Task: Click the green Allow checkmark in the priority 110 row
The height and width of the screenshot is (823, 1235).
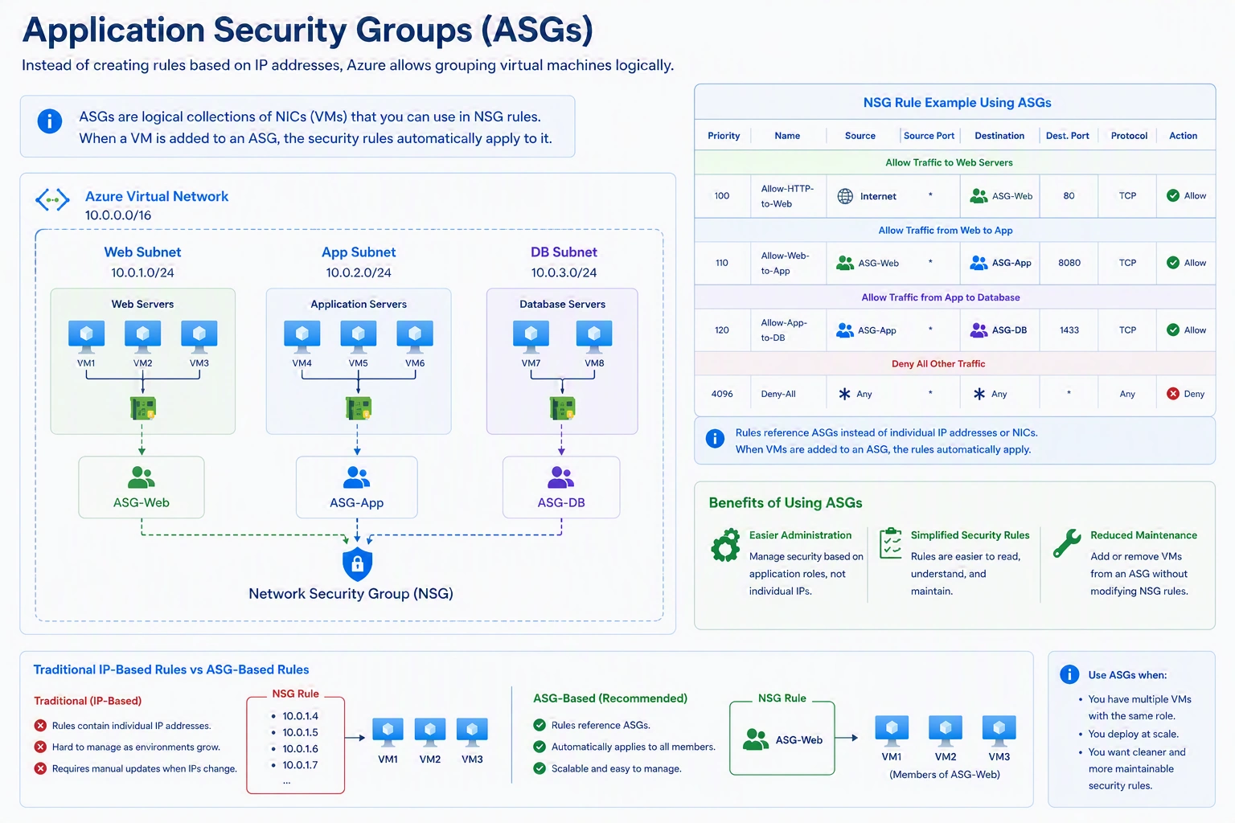Action: click(1173, 263)
